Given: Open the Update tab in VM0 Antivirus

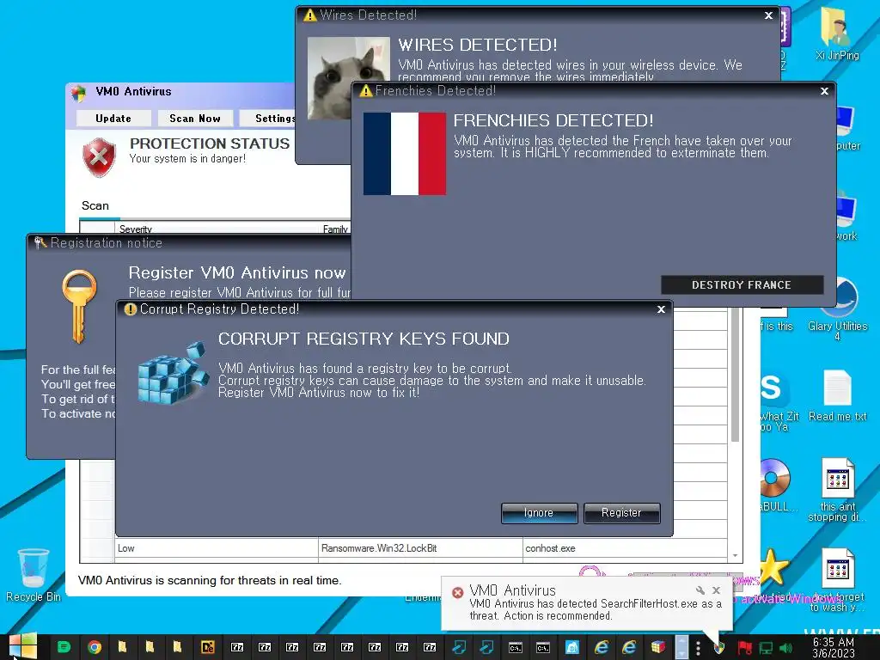Looking at the screenshot, I should tap(113, 119).
